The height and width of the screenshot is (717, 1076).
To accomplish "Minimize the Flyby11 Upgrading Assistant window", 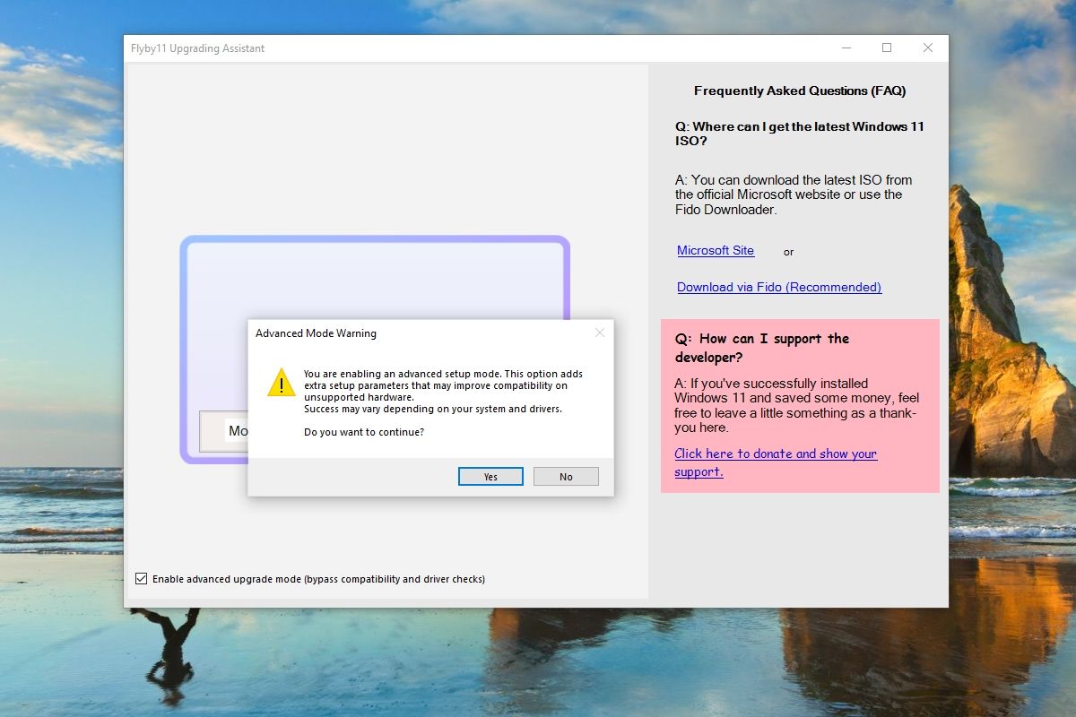I will click(x=846, y=48).
